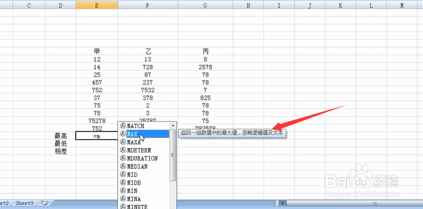
Task: Click cell containing 乙 header
Action: click(147, 51)
